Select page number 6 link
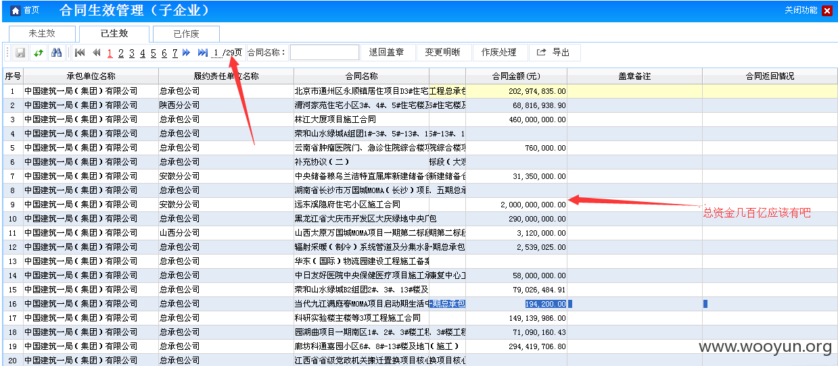 tap(164, 53)
